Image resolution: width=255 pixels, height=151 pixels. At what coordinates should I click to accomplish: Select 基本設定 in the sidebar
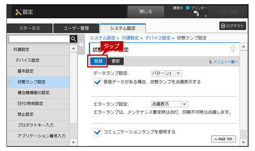38,71
